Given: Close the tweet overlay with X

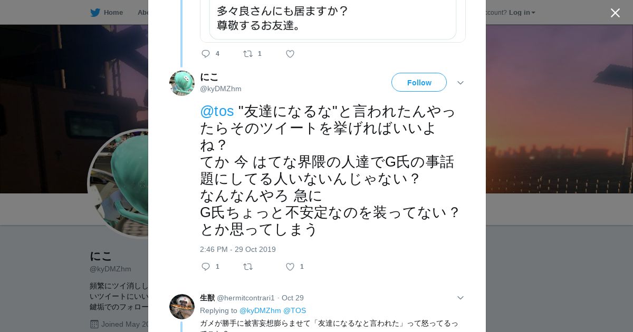Looking at the screenshot, I should 615,13.
